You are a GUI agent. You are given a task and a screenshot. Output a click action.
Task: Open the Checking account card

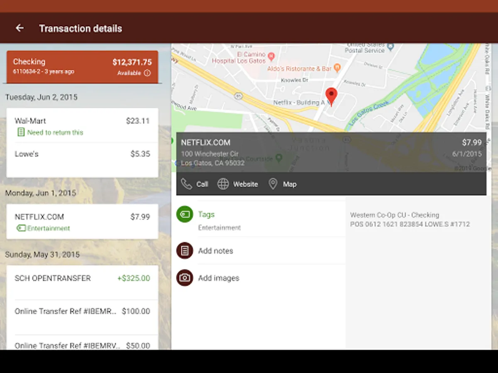click(82, 67)
